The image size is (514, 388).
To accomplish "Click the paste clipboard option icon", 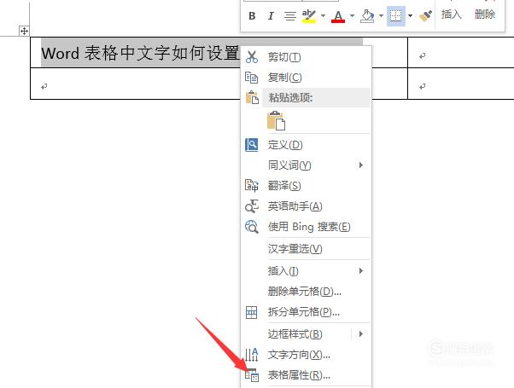I will point(277,121).
